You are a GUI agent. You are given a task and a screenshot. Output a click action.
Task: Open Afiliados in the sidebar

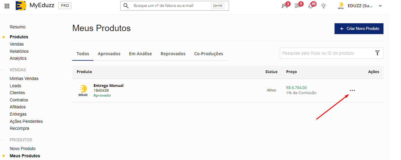click(x=18, y=107)
